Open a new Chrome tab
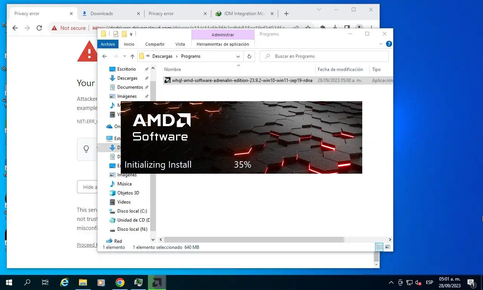Viewport: 483px width, 290px height. point(286,14)
